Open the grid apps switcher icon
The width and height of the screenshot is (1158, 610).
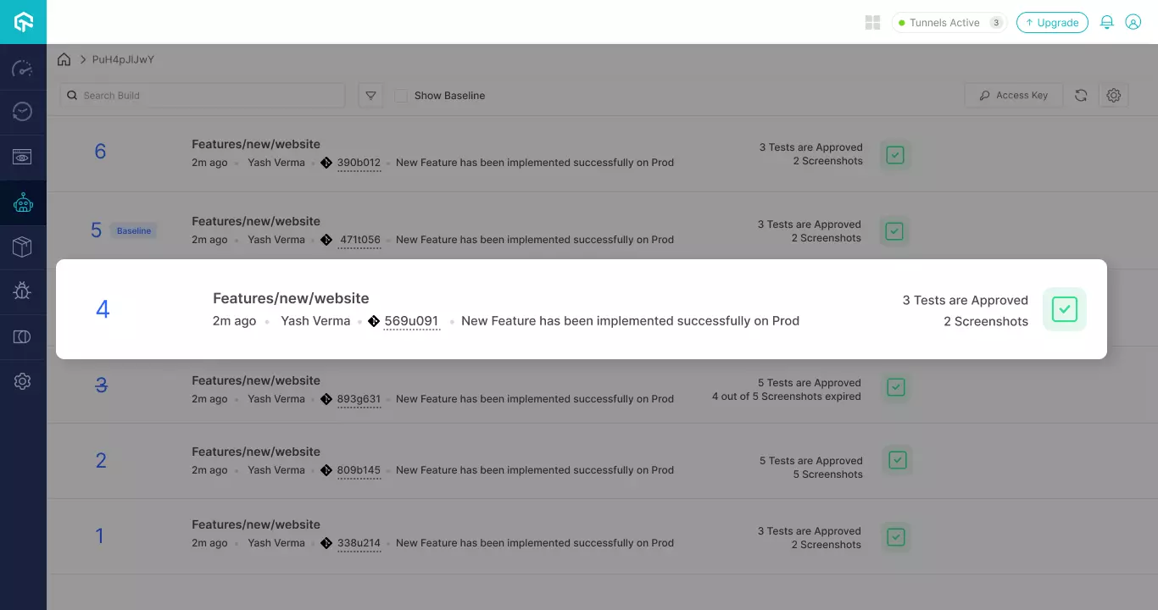tap(872, 23)
